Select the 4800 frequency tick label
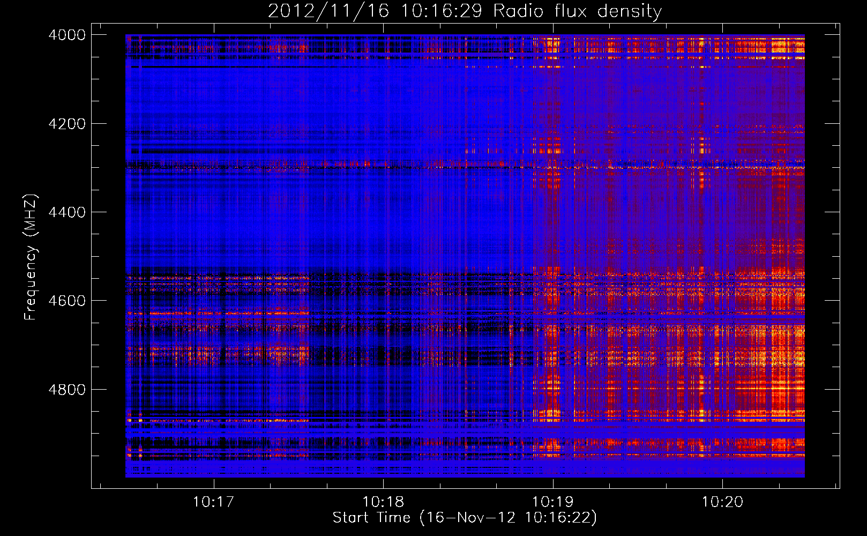Screen dimensions: 867x536 (67, 390)
